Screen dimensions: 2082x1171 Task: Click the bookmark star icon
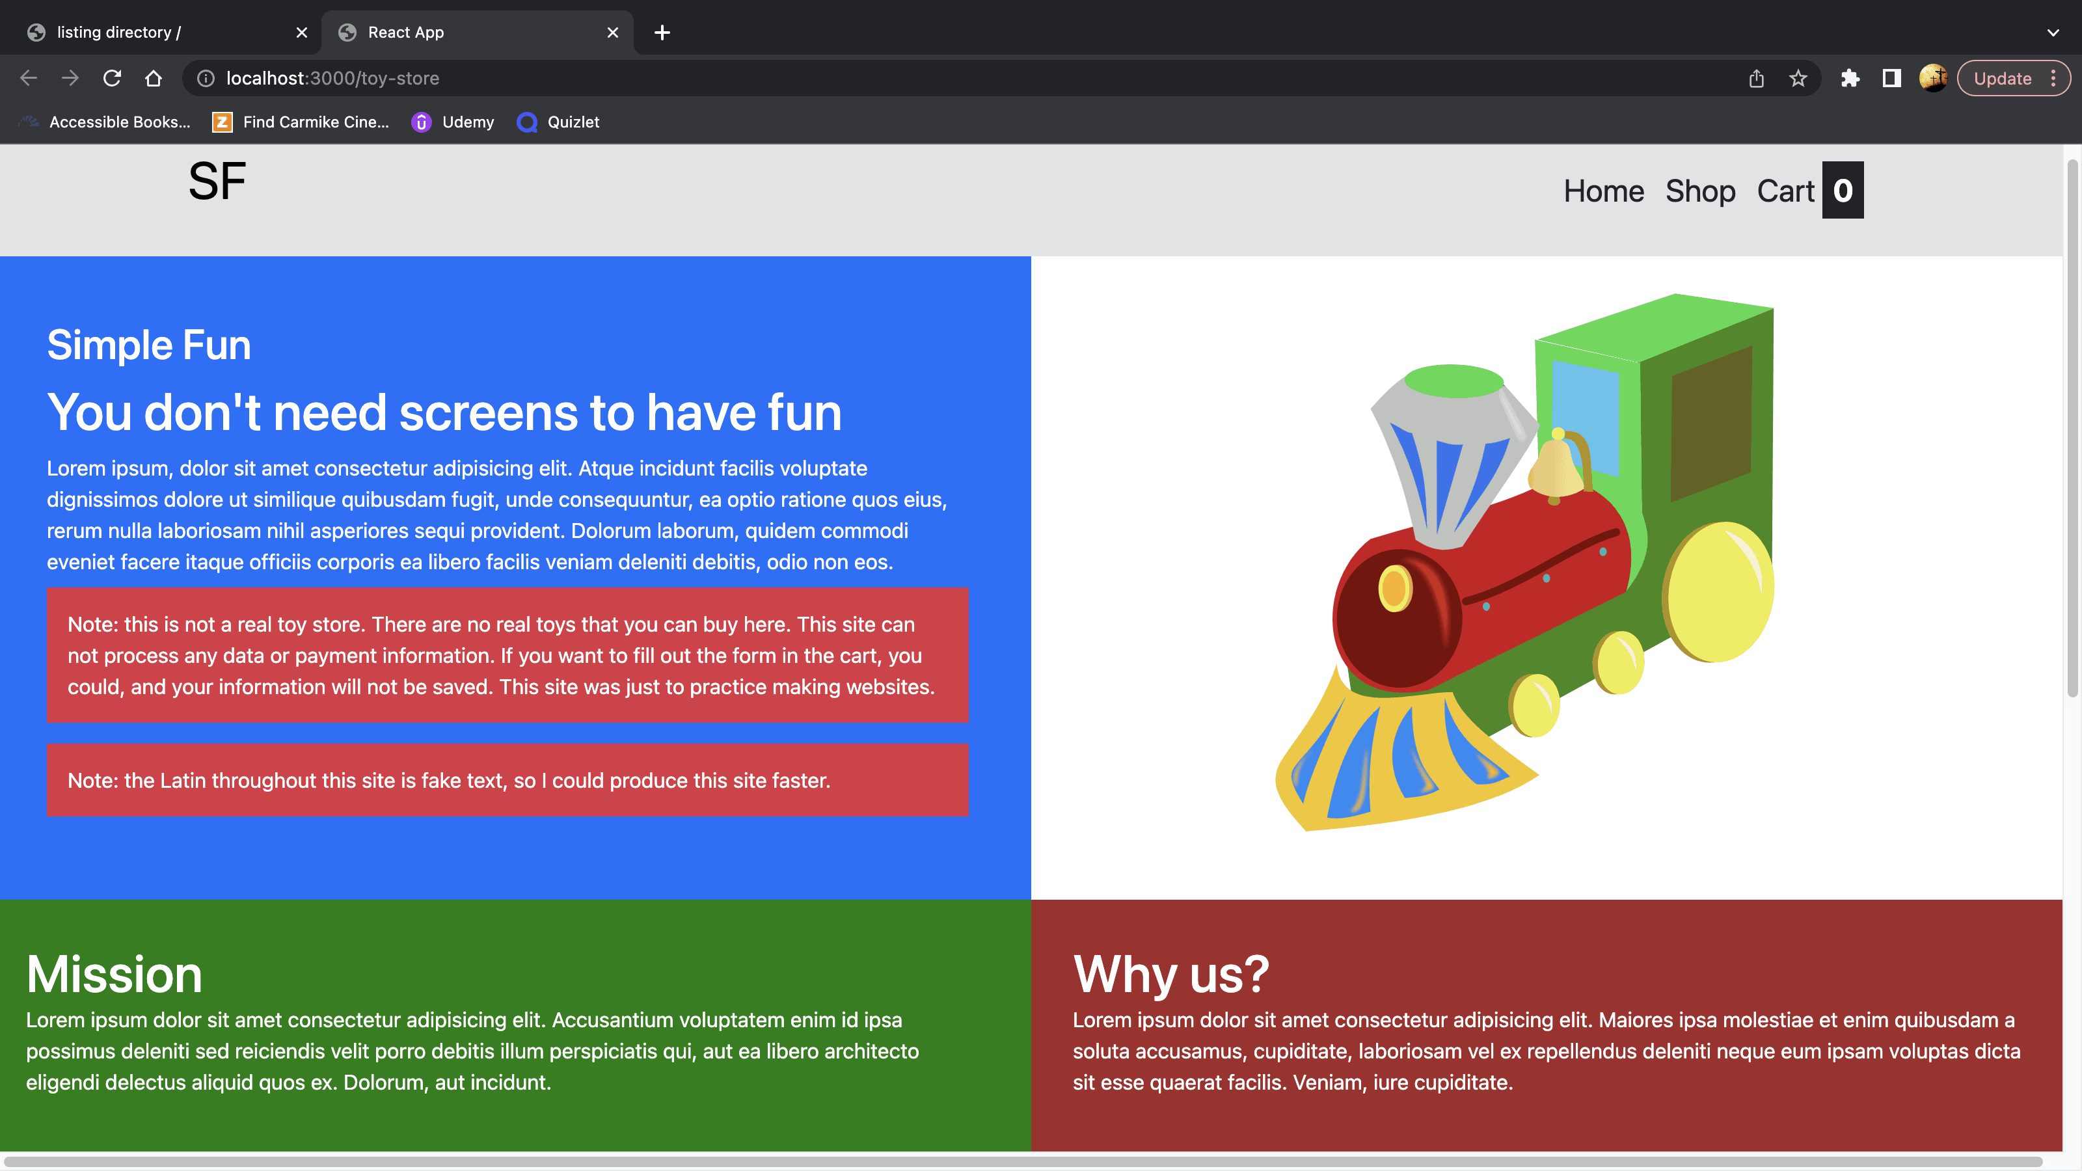1799,79
